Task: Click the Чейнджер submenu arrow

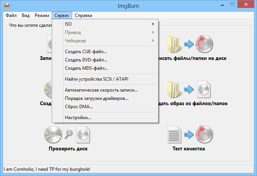Action: point(153,40)
